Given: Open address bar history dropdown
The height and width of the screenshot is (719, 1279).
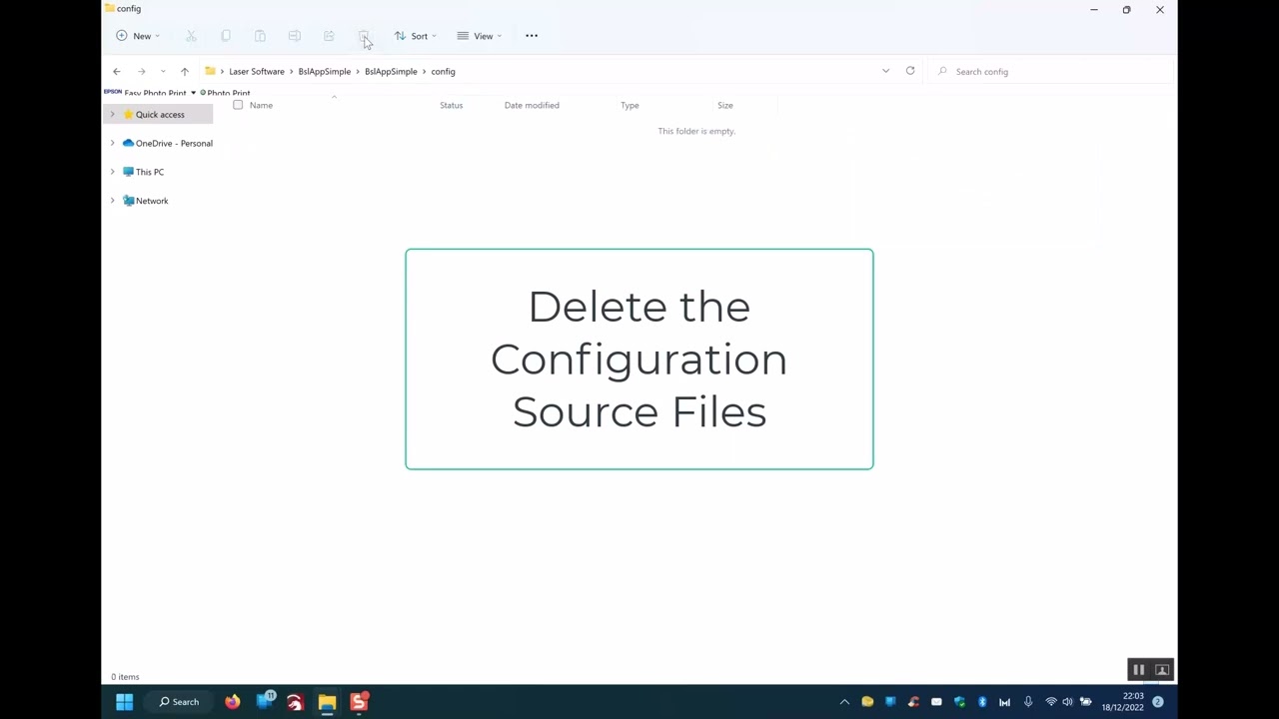Looking at the screenshot, I should [885, 71].
